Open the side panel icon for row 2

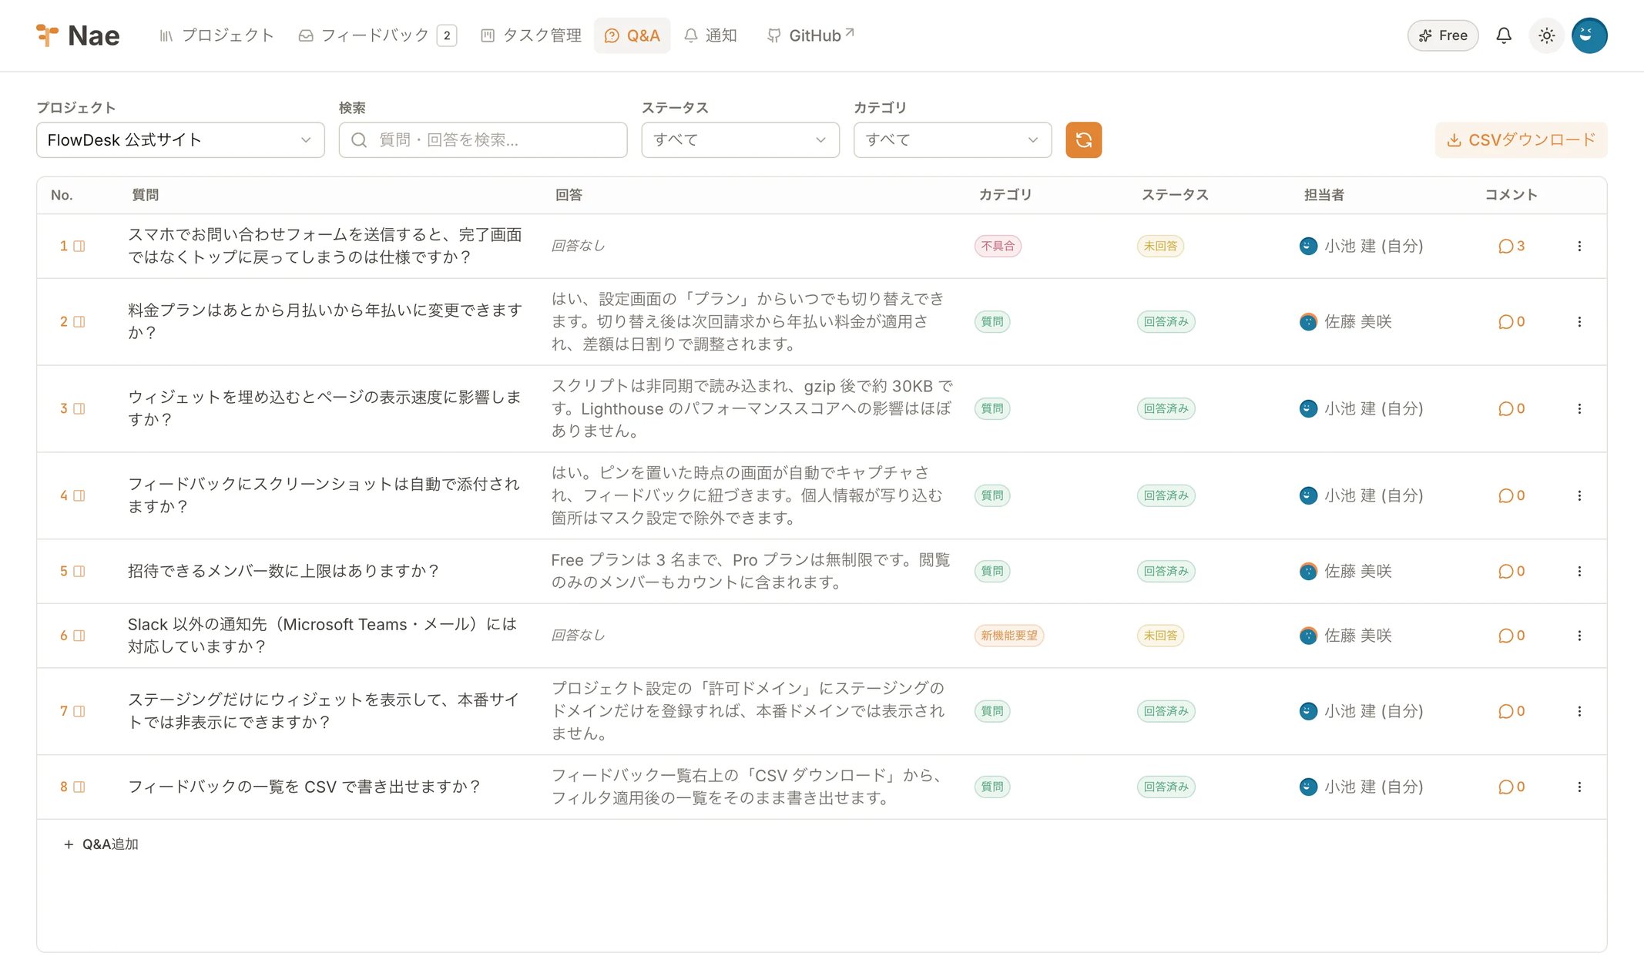[79, 322]
